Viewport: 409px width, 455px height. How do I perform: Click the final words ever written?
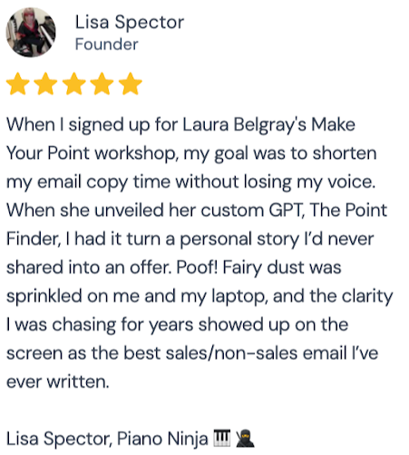58,381
